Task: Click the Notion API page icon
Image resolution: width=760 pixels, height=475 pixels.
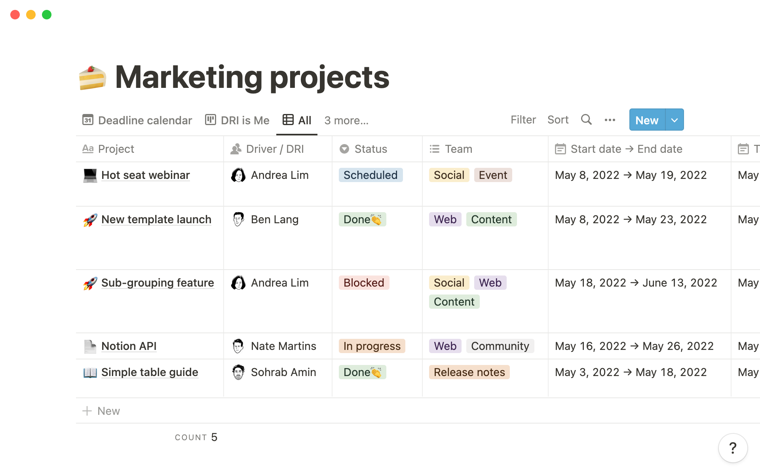Action: click(90, 346)
